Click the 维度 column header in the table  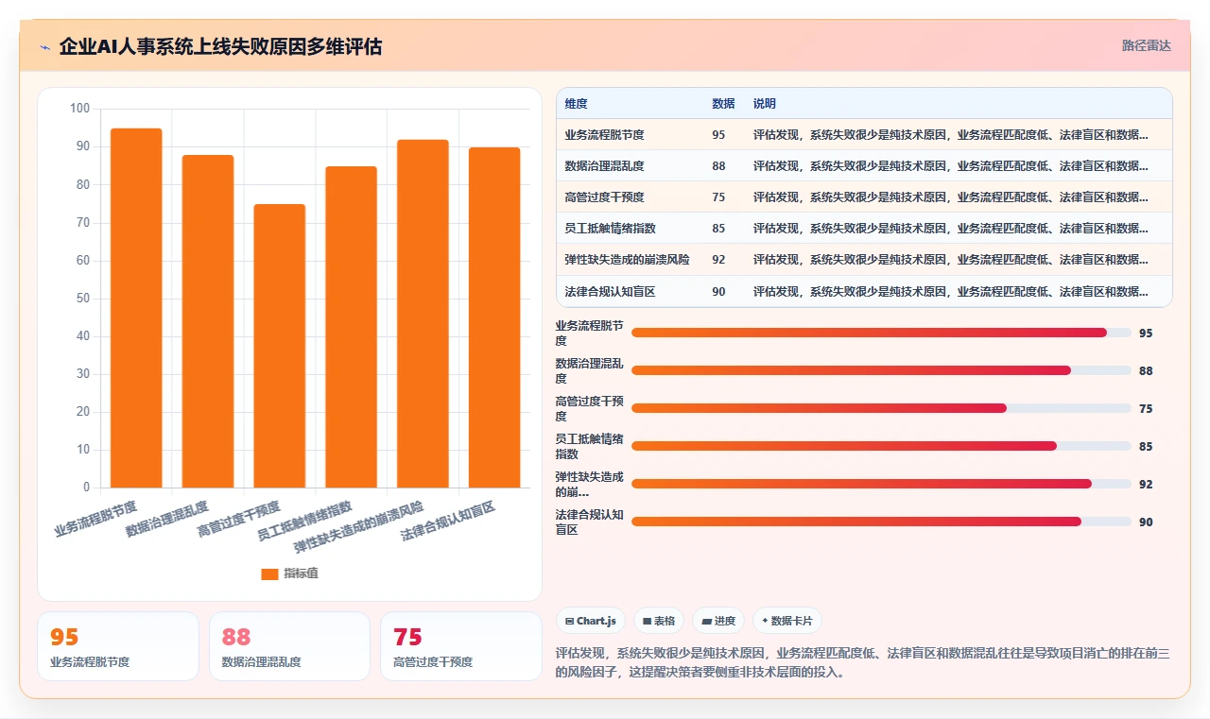576,104
